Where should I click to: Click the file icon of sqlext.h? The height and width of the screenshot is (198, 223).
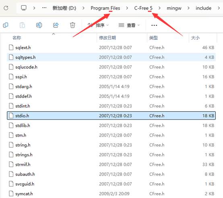point(11,47)
